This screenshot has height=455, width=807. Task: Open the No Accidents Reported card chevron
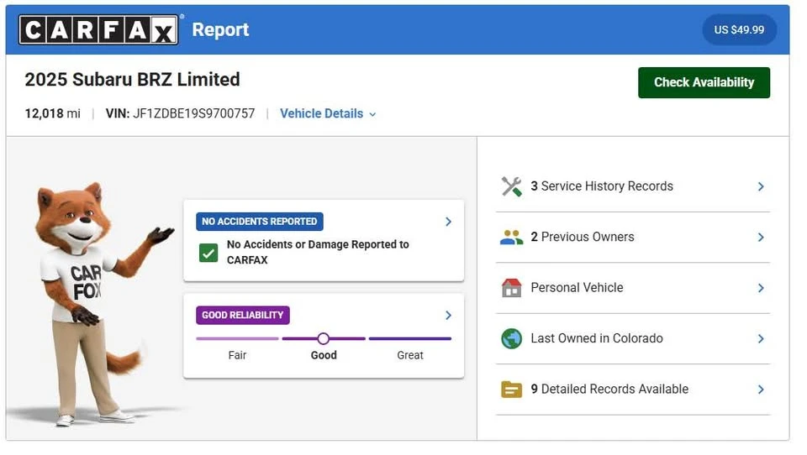point(448,222)
